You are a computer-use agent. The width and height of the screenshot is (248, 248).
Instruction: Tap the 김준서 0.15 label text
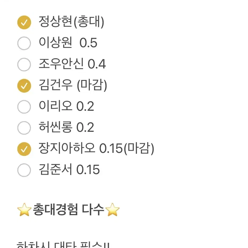coord(69,170)
